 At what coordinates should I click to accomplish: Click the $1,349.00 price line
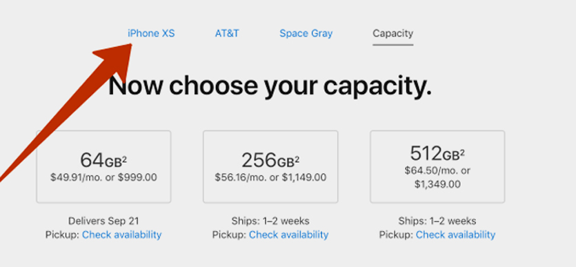tap(437, 184)
